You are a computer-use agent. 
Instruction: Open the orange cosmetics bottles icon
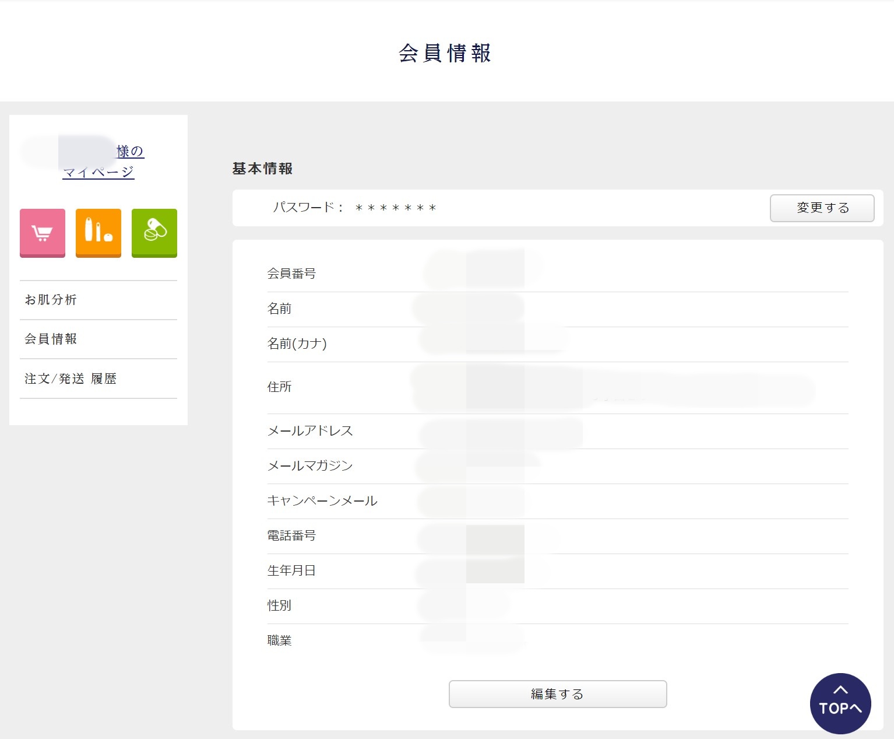pyautogui.click(x=98, y=233)
